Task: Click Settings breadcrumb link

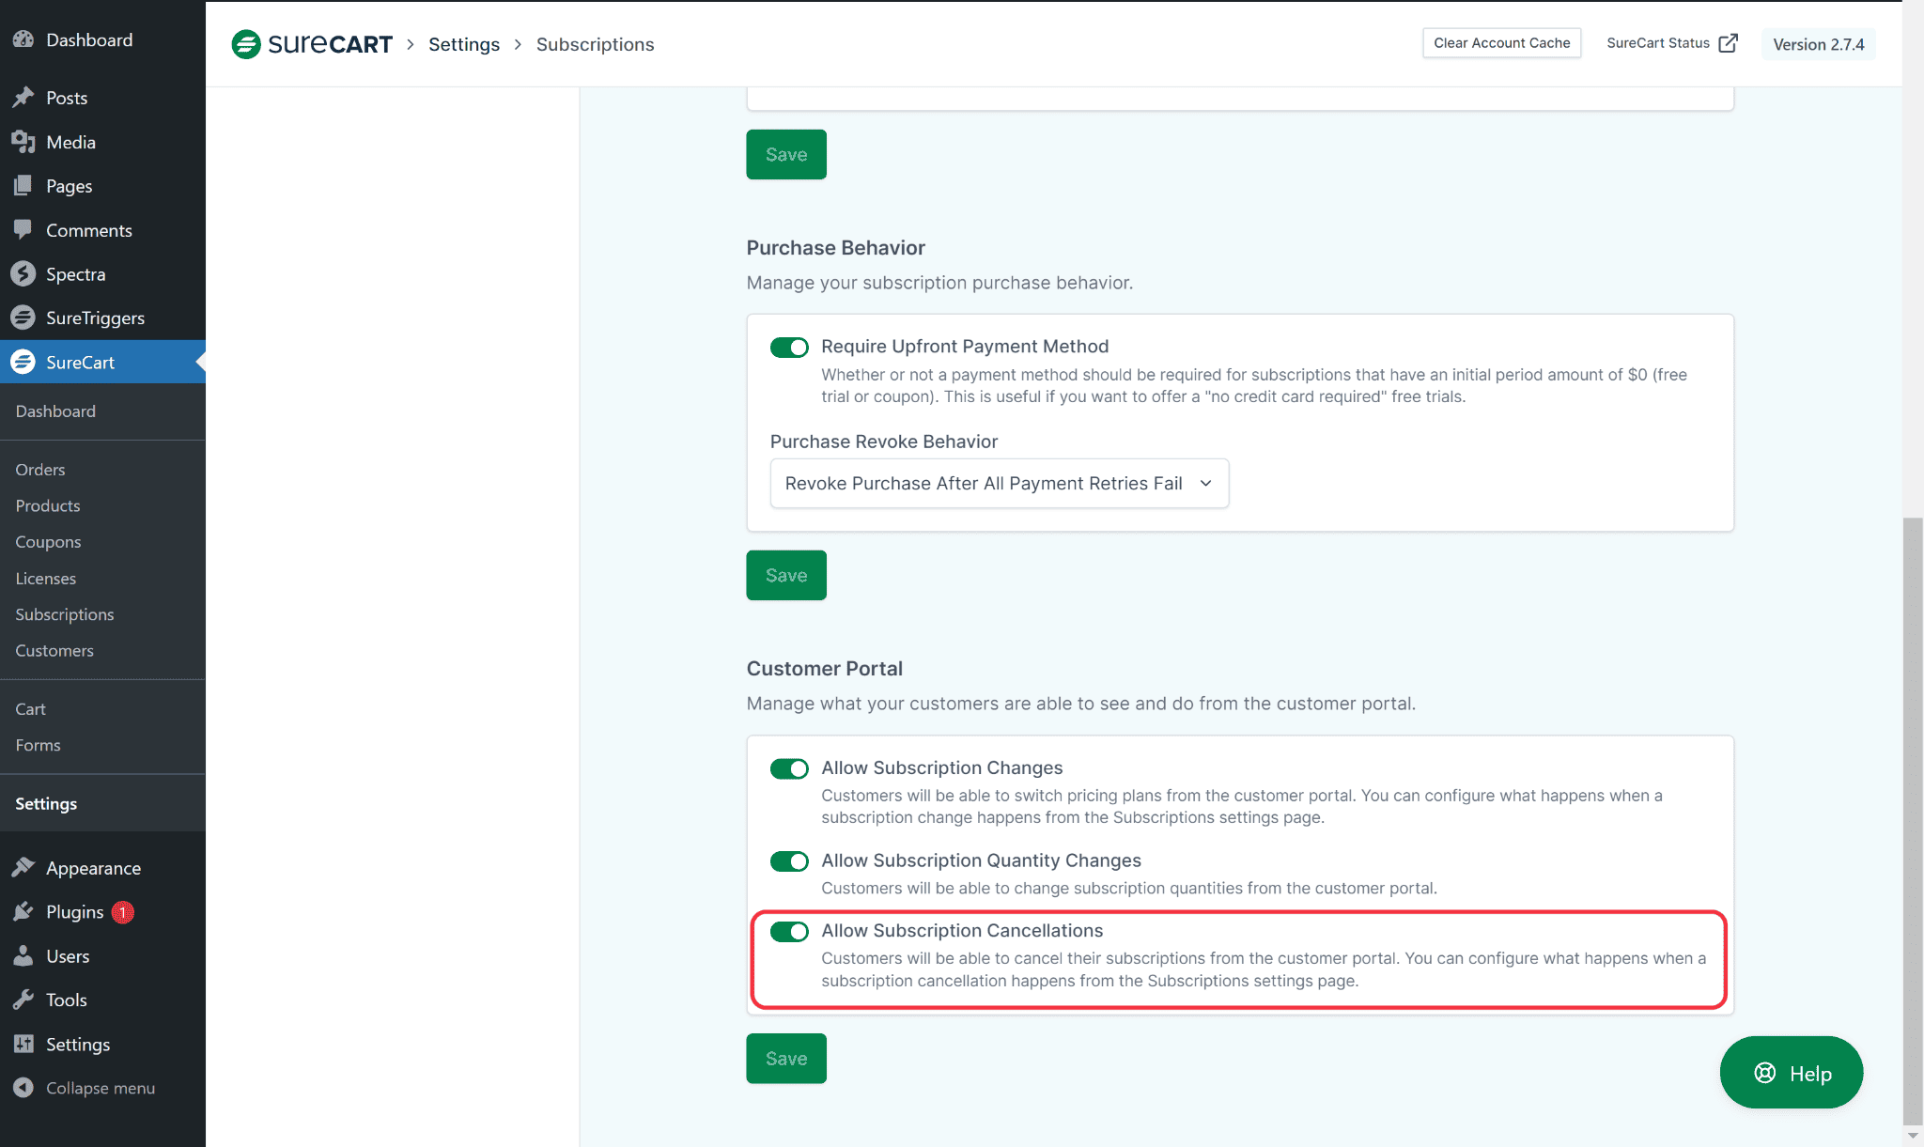Action: [x=464, y=44]
